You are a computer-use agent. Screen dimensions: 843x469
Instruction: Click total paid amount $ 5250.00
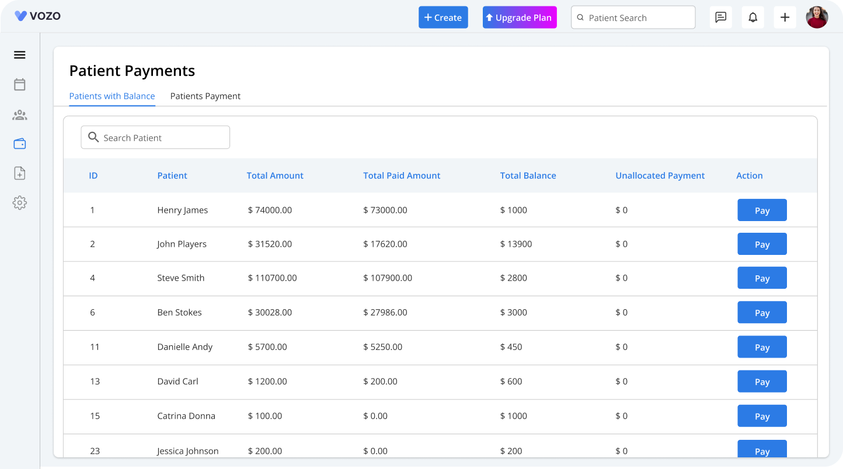click(382, 346)
